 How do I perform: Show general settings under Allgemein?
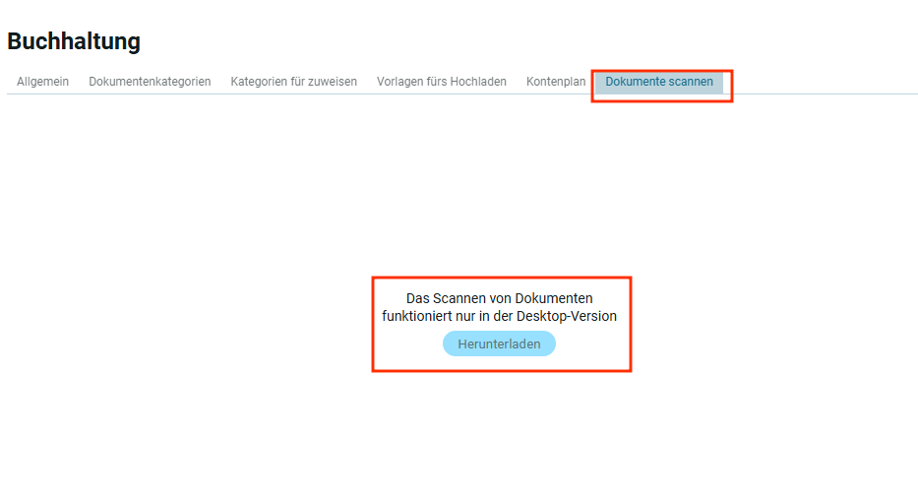point(42,82)
